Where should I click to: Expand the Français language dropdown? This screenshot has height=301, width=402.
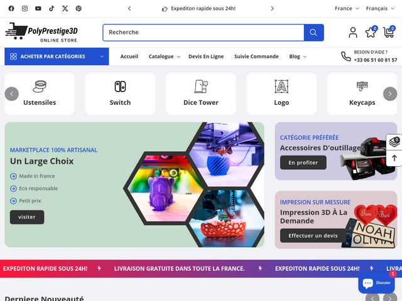[x=380, y=9]
